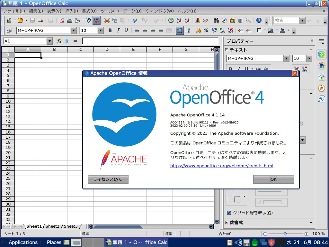Image resolution: width=329 pixels, height=247 pixels.
Task: Toggle Bold formatting in toolbar
Action: [110, 31]
